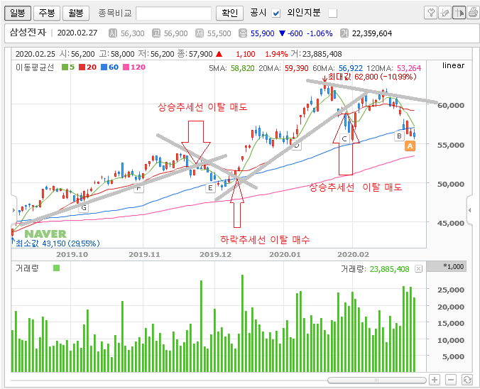Open disclosure marker F on the chart

pos(138,187)
